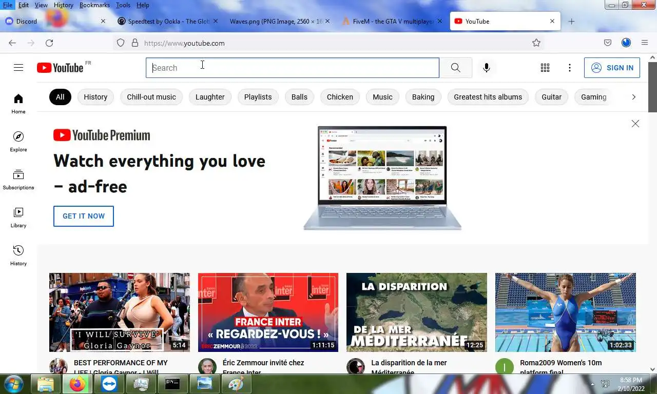
Task: Open the I Will Survive video thumbnail
Action: tap(120, 312)
